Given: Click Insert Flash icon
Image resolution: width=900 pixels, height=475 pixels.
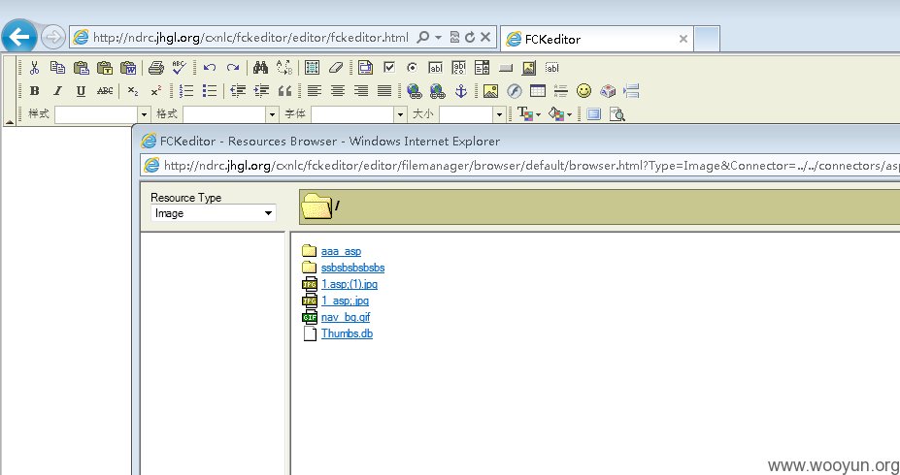Looking at the screenshot, I should 514,90.
